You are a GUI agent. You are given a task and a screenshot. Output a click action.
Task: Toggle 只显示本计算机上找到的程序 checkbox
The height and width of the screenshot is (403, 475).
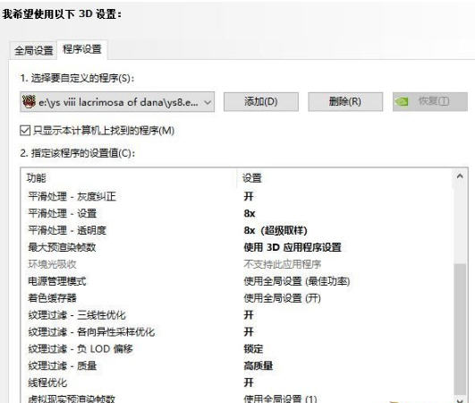(x=25, y=131)
